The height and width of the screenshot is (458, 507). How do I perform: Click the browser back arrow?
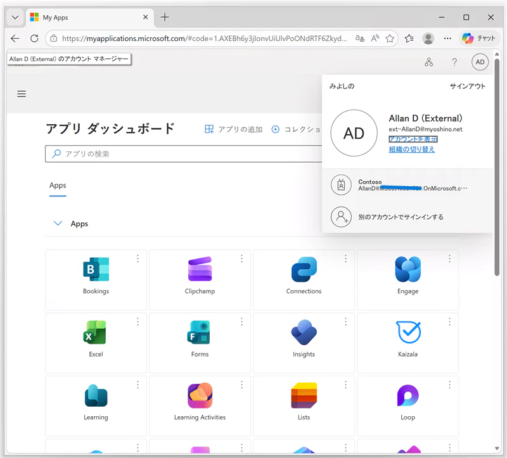(15, 39)
